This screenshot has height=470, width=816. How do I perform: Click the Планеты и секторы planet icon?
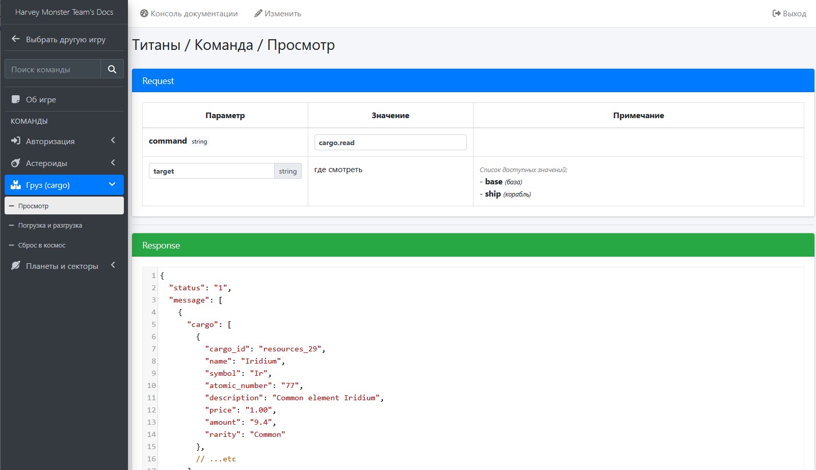(16, 266)
